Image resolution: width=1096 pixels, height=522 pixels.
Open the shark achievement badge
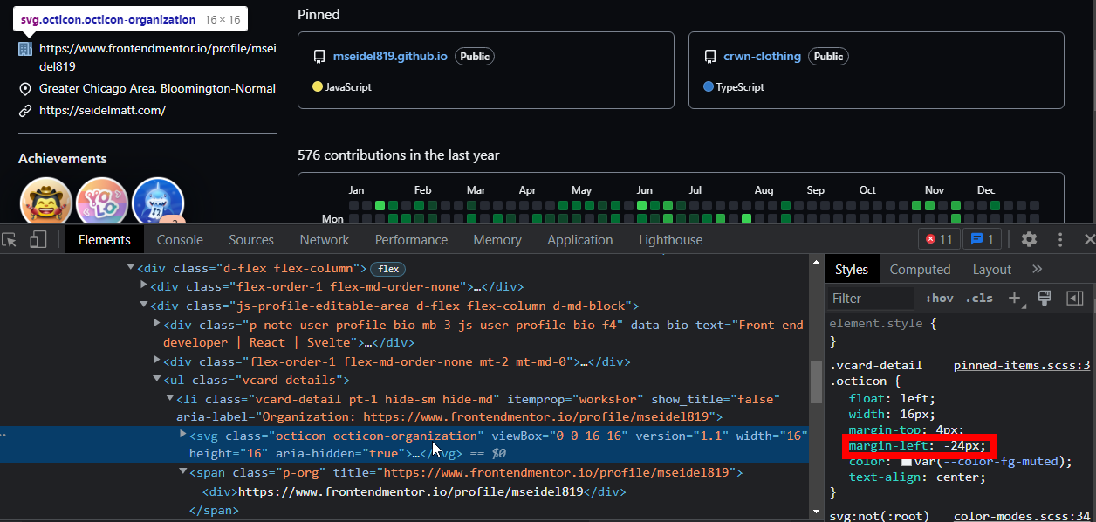click(157, 203)
